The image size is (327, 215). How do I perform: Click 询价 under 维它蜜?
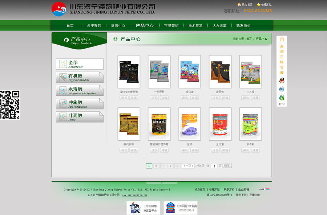[x=185, y=98]
